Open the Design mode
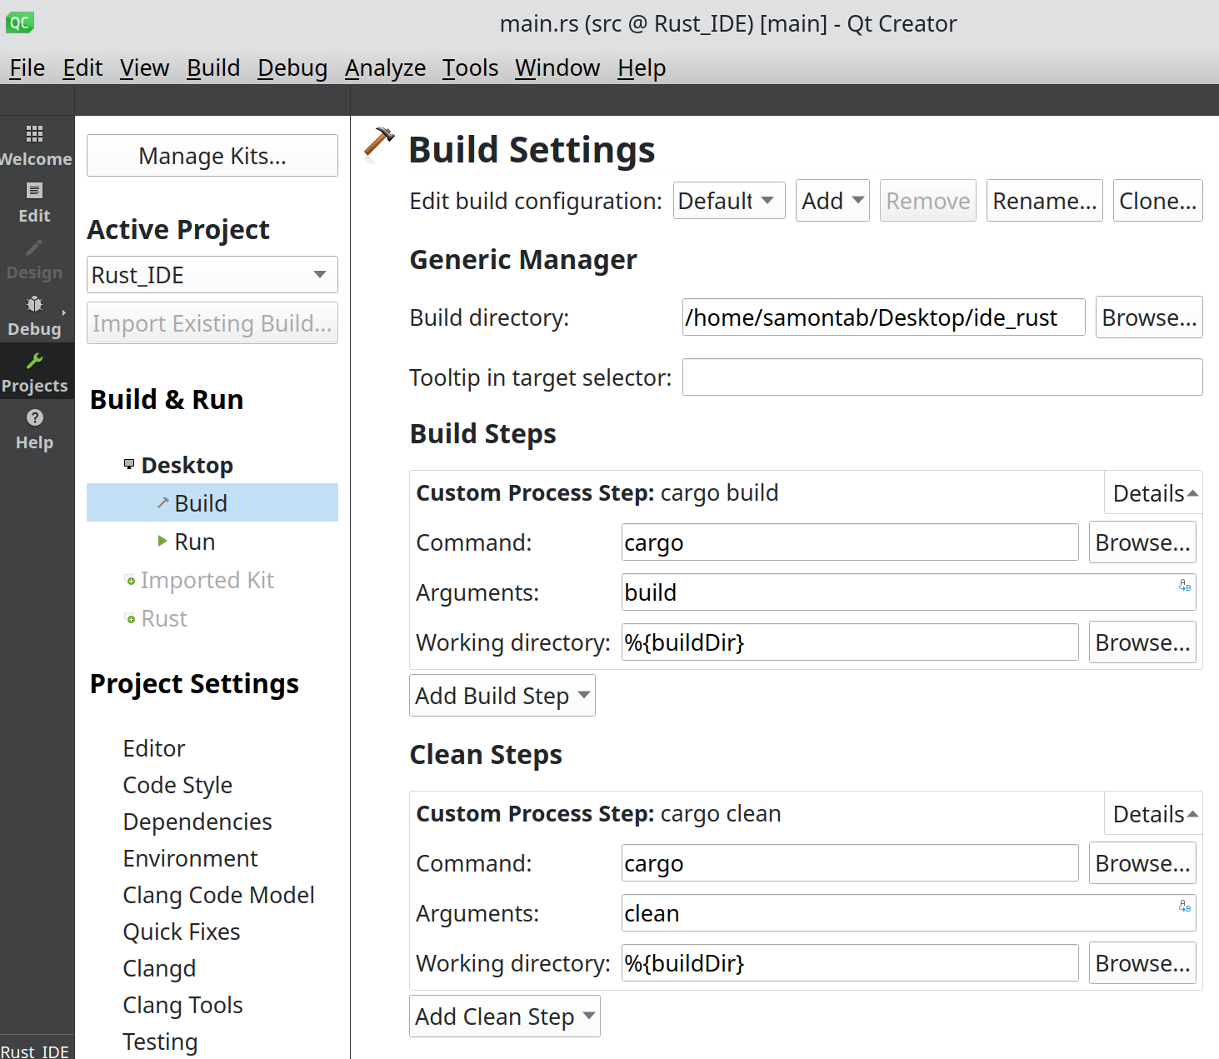The height and width of the screenshot is (1059, 1219). 35,258
